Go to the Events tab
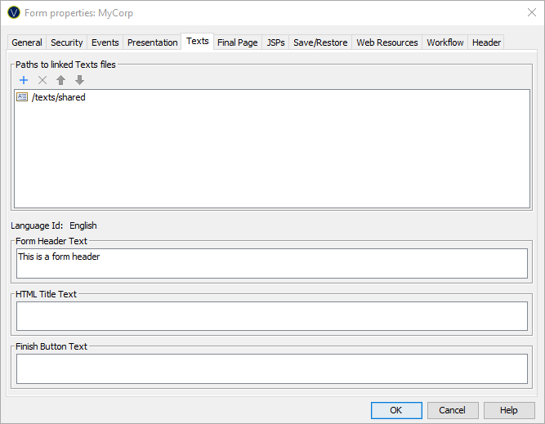 pos(105,42)
